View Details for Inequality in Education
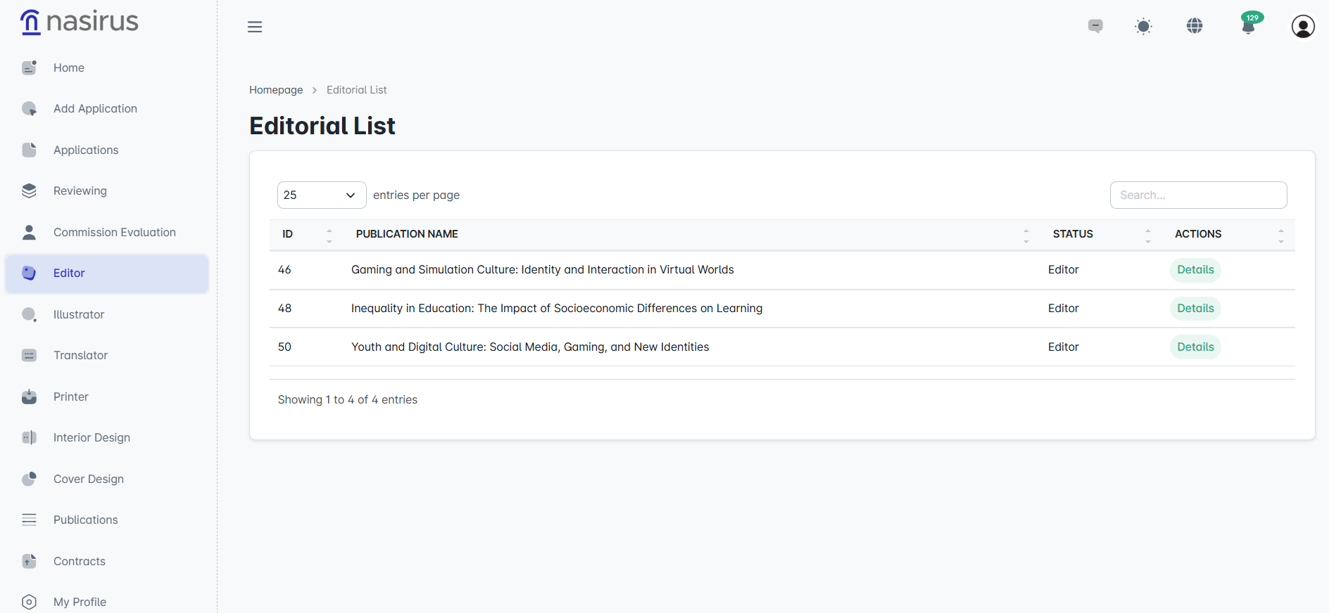1329x613 pixels. 1195,309
